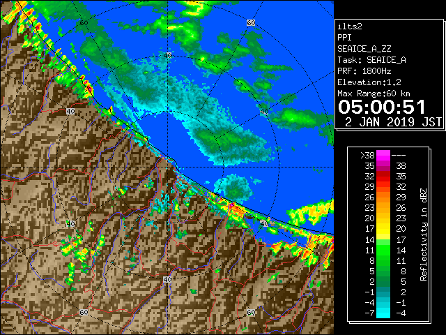The image size is (446, 335).
Task: Click the "SEAICE_A_ZZ" product text
Action: (x=364, y=49)
